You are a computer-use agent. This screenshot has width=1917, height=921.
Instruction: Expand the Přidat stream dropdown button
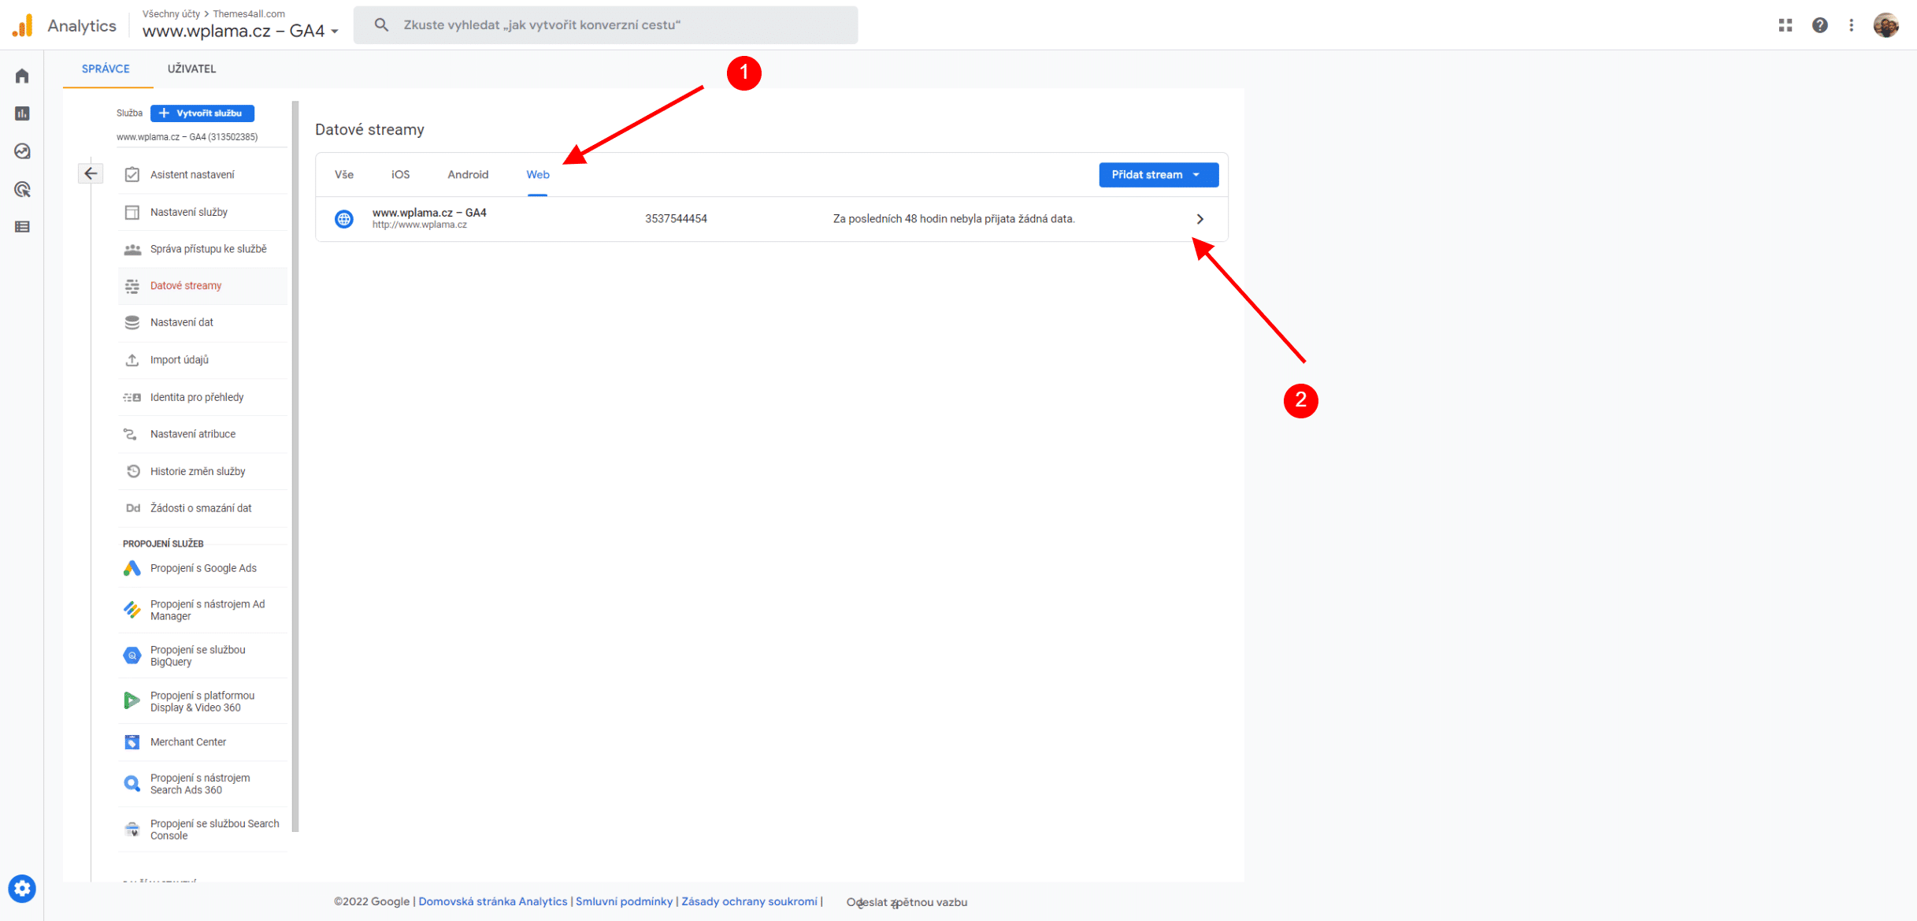(x=1159, y=175)
